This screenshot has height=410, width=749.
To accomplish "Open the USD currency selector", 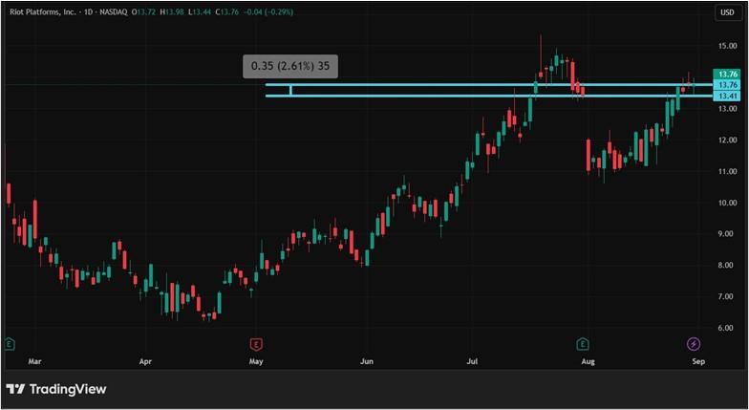I will point(725,12).
